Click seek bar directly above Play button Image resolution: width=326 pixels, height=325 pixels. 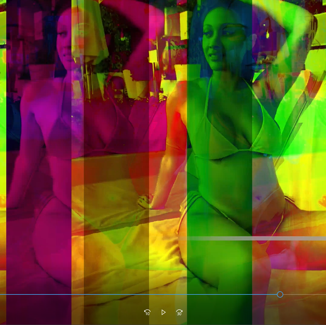pos(163,294)
